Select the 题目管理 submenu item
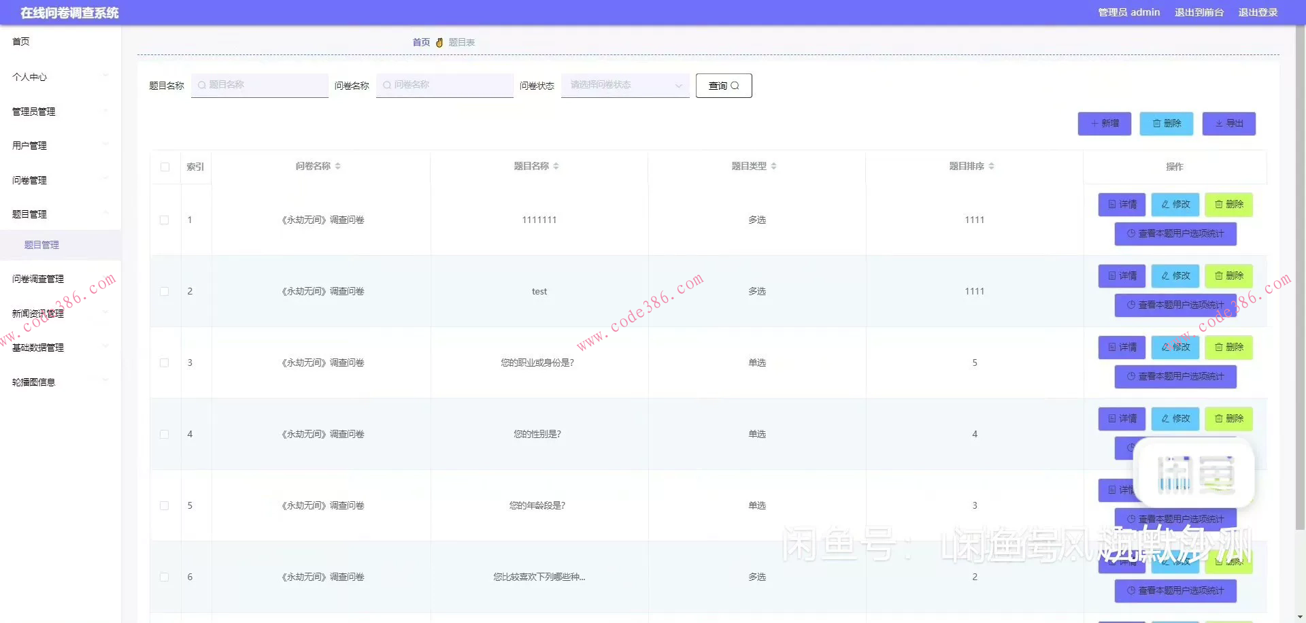The image size is (1306, 623). [42, 246]
